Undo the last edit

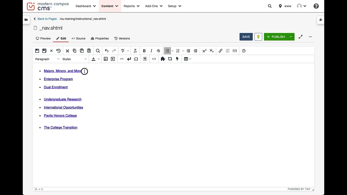pyautogui.click(x=107, y=51)
